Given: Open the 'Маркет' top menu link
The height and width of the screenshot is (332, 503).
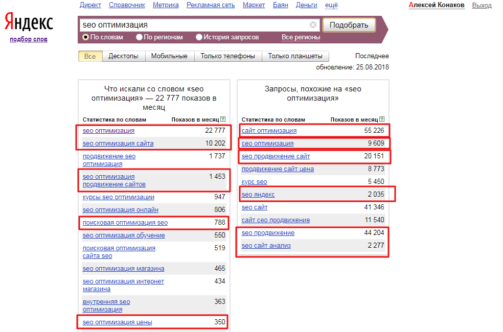Looking at the screenshot, I should tap(254, 5).
